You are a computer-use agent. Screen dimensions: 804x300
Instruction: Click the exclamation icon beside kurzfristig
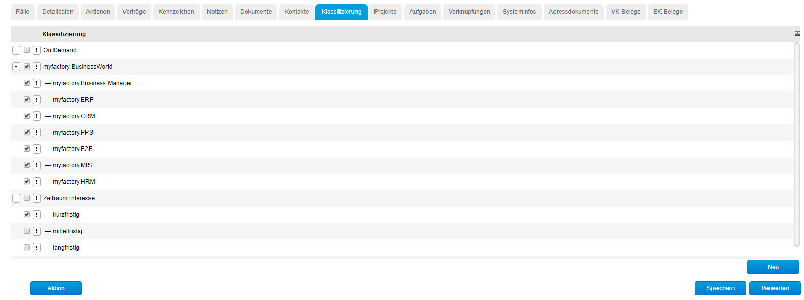[x=37, y=215]
